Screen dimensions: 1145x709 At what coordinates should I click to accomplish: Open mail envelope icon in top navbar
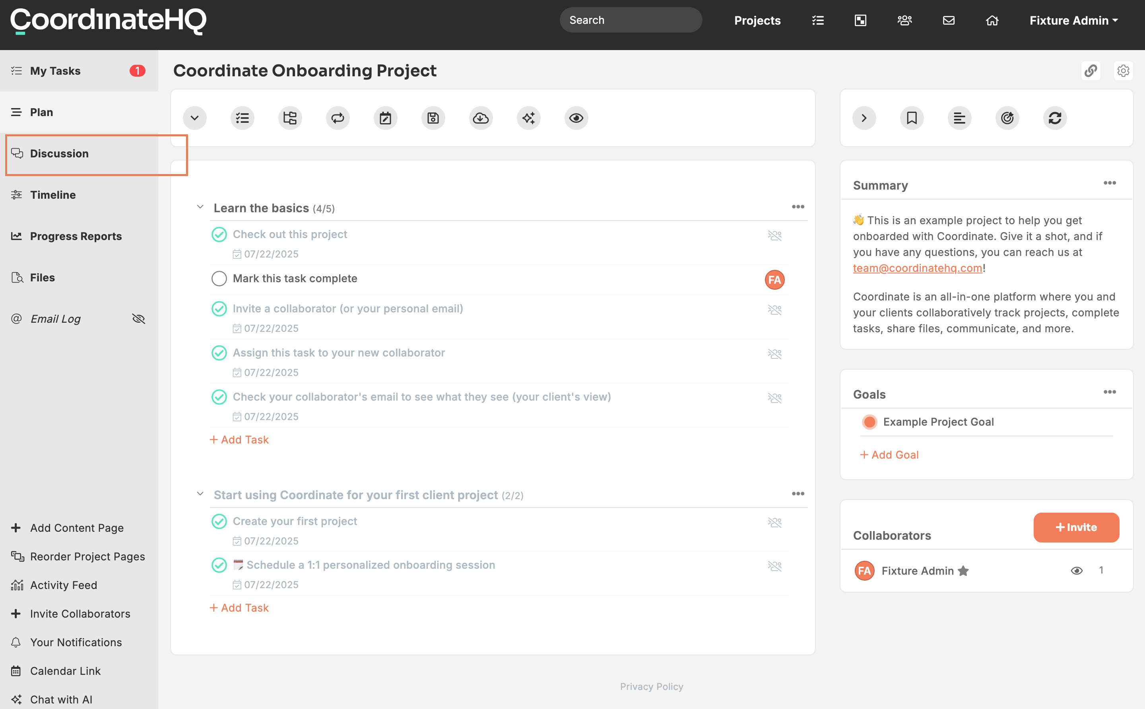coord(949,20)
